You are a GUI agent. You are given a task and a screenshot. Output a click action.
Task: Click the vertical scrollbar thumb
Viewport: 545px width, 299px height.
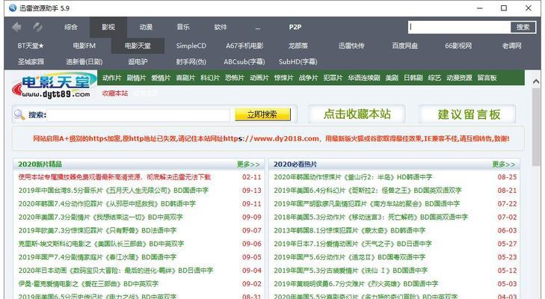pos(536,126)
